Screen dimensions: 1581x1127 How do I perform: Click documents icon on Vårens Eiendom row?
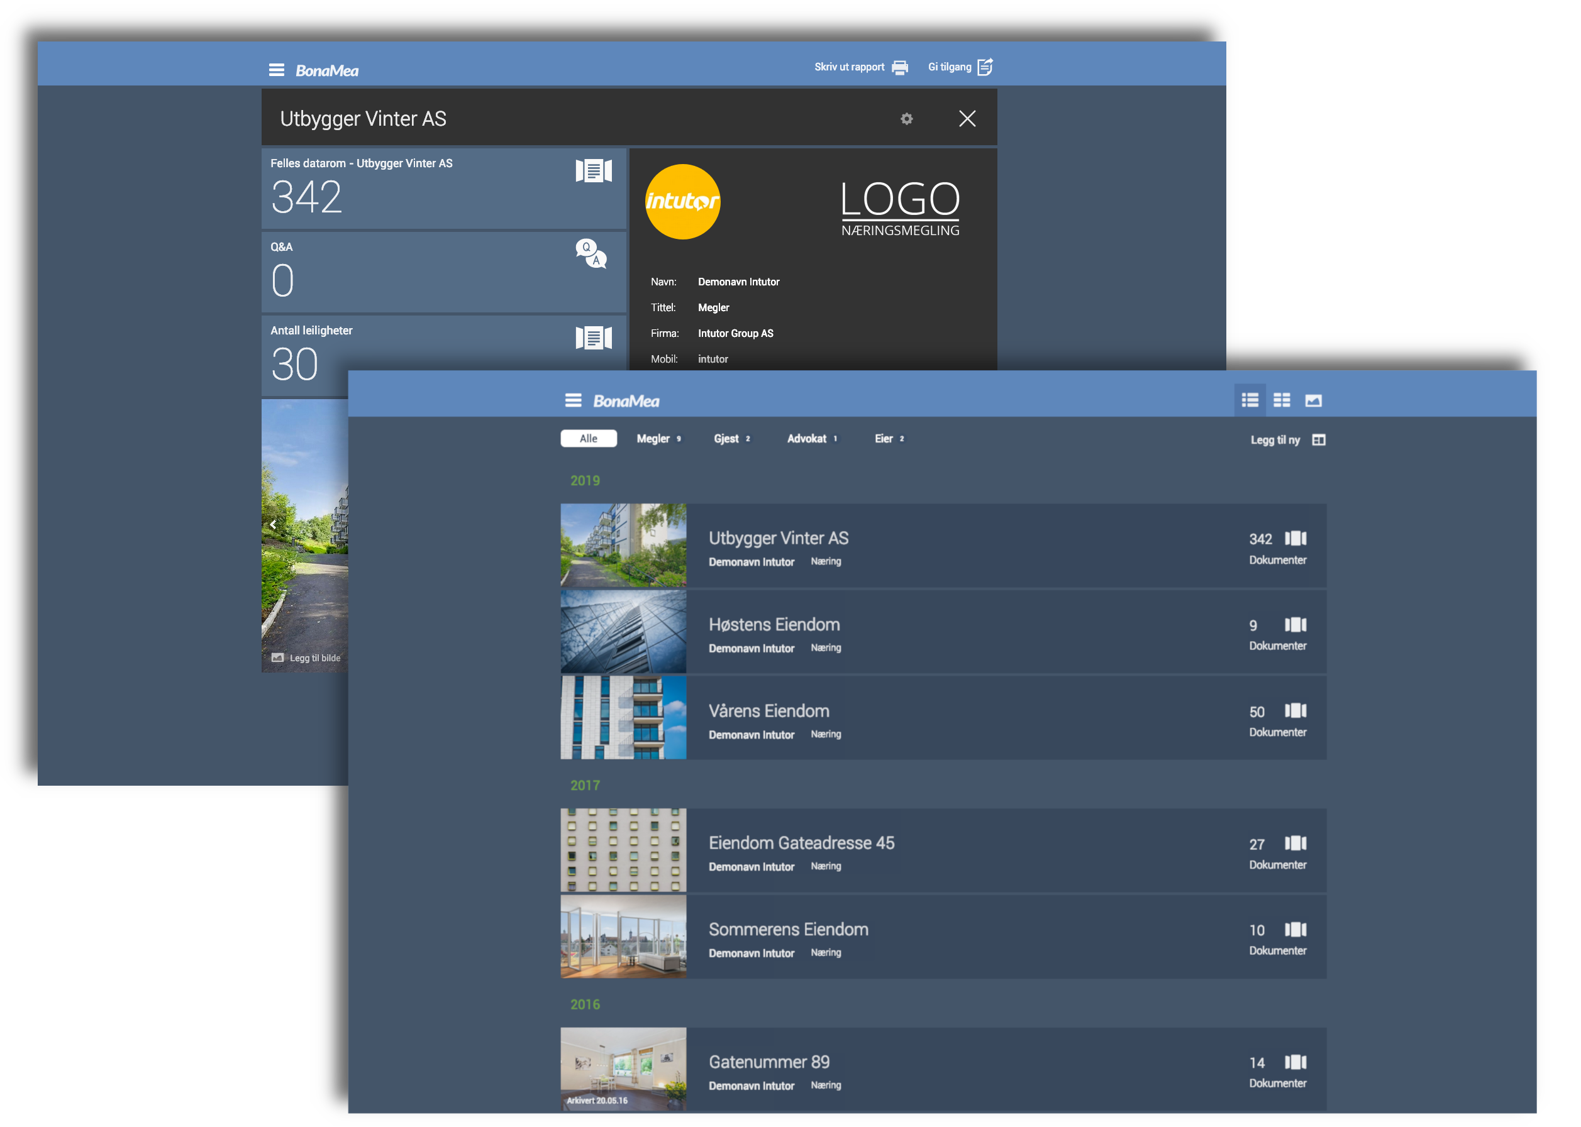pyautogui.click(x=1295, y=711)
